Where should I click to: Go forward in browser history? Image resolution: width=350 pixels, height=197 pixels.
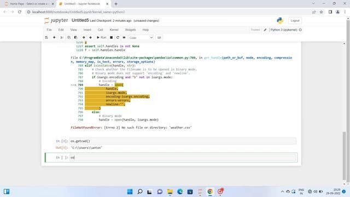coord(12,12)
